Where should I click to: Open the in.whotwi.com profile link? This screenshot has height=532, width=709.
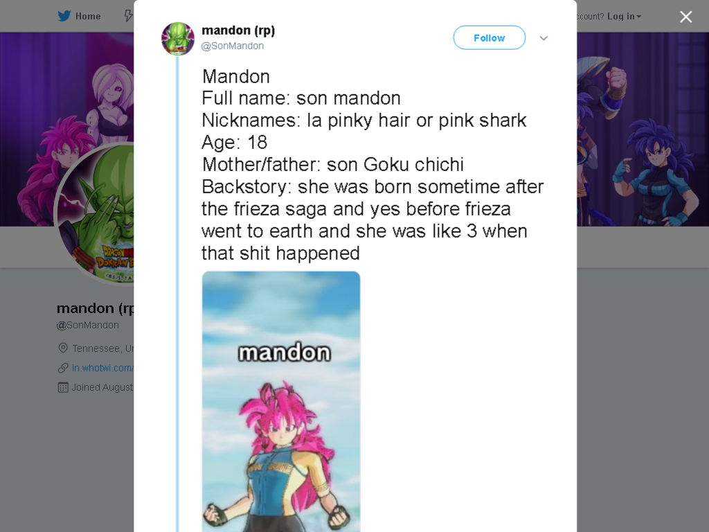(x=102, y=368)
